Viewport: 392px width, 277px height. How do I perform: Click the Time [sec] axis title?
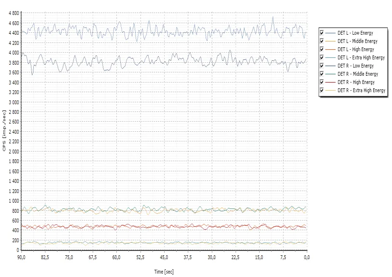[164, 272]
